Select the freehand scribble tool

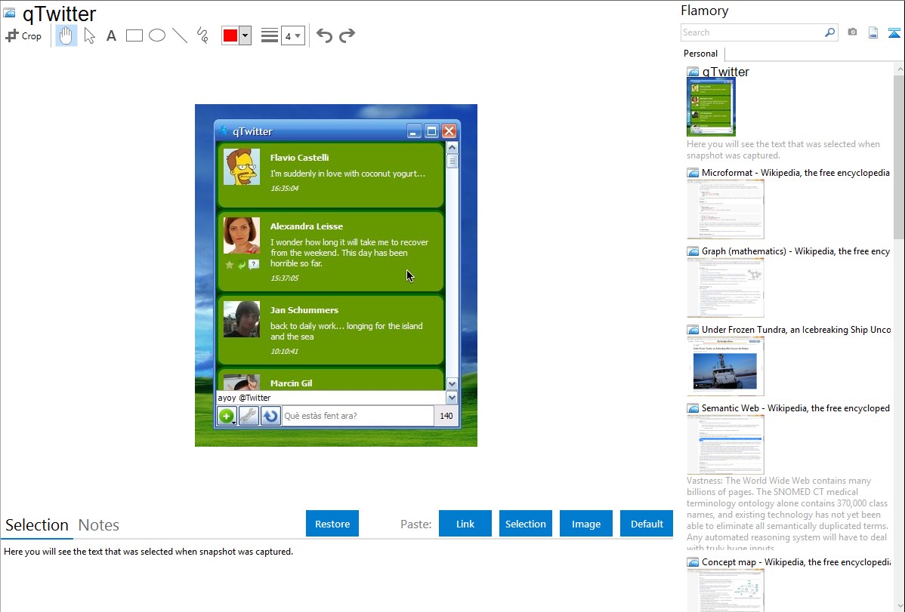tap(202, 35)
